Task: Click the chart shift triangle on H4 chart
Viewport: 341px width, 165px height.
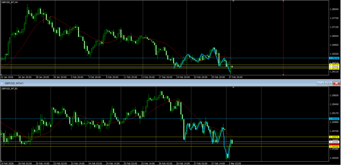Action: tap(233, 1)
